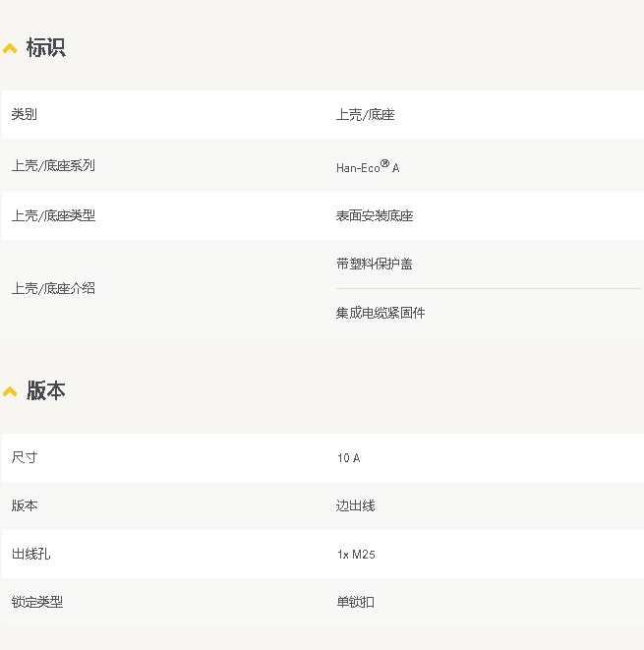This screenshot has width=644, height=650.
Task: Click the 上壳/底座 value in 类别 row
Action: click(365, 115)
